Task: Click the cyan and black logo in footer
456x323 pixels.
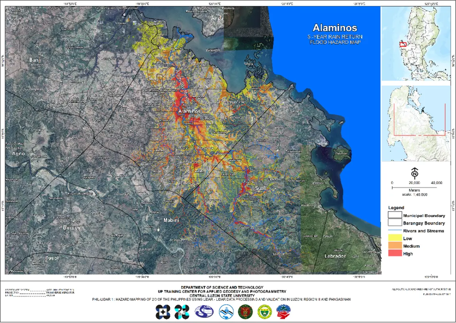Action: 181,312
